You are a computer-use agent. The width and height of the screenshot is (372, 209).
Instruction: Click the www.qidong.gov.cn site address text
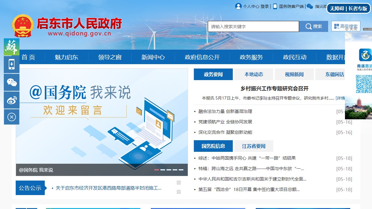coord(80,33)
